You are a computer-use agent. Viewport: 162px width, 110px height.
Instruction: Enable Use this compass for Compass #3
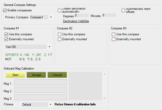113,35
